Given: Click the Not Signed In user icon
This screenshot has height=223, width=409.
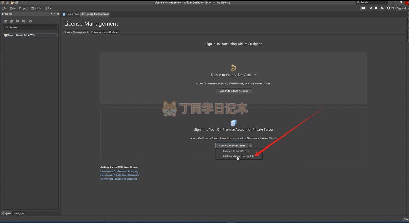Looking at the screenshot, I should click(388, 8).
